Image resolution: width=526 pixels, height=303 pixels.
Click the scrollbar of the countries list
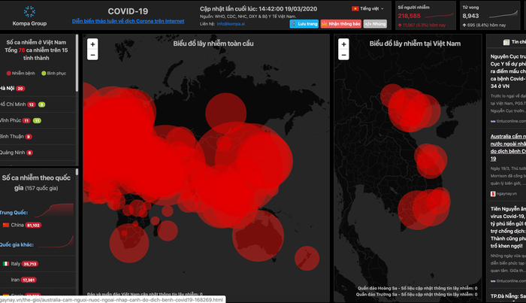77,172
